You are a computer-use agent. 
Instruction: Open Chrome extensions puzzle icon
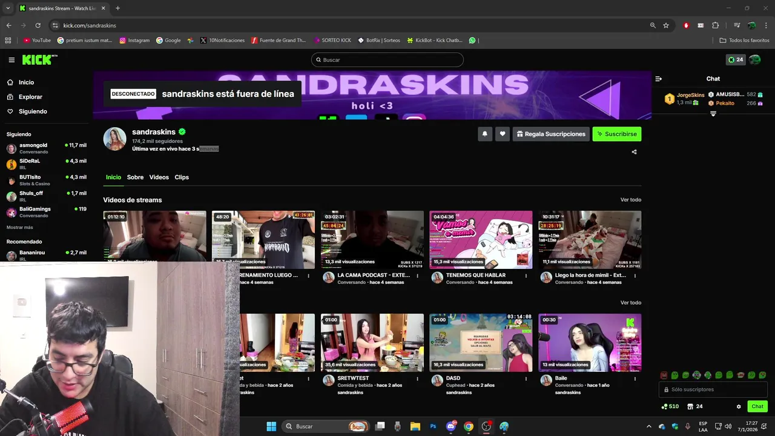[x=715, y=25]
